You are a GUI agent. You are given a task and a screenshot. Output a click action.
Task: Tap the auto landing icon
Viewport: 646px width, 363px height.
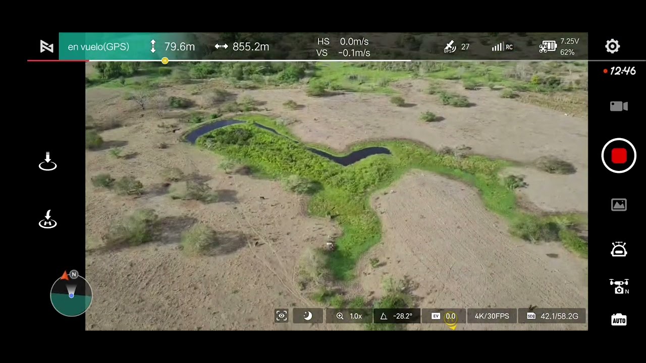point(48,161)
